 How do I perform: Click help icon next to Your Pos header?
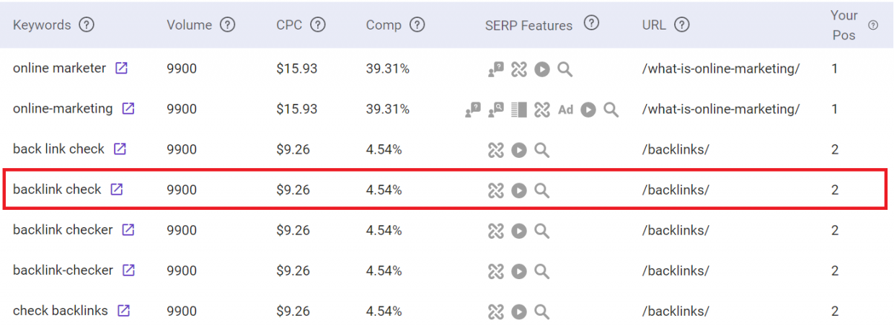tap(873, 25)
